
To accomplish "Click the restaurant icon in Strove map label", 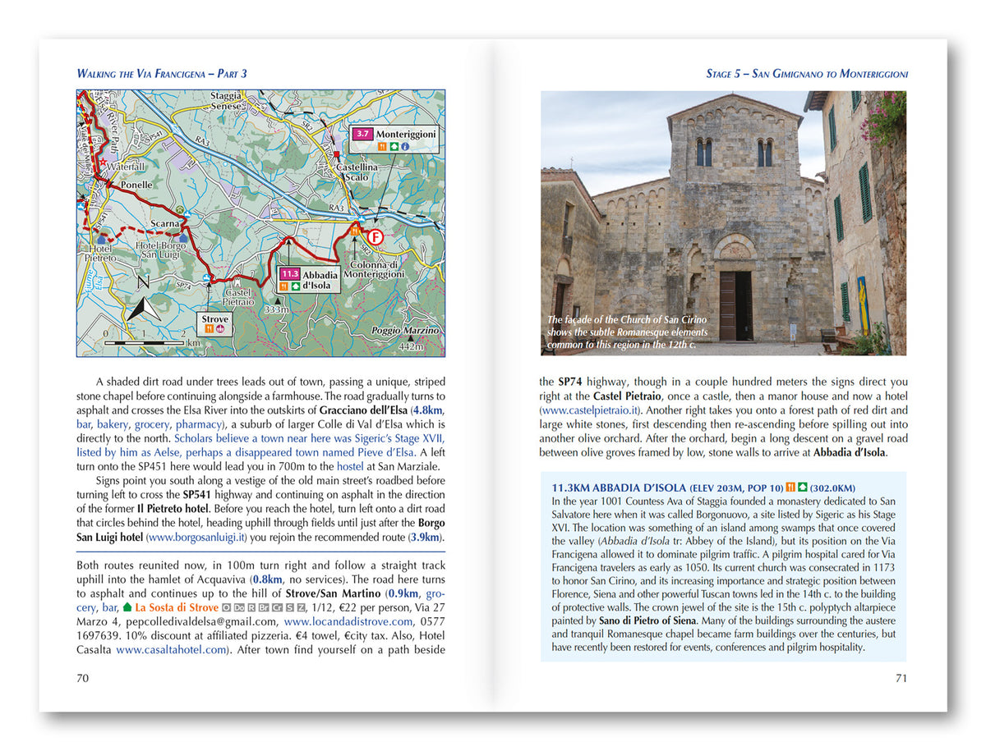I will point(210,328).
